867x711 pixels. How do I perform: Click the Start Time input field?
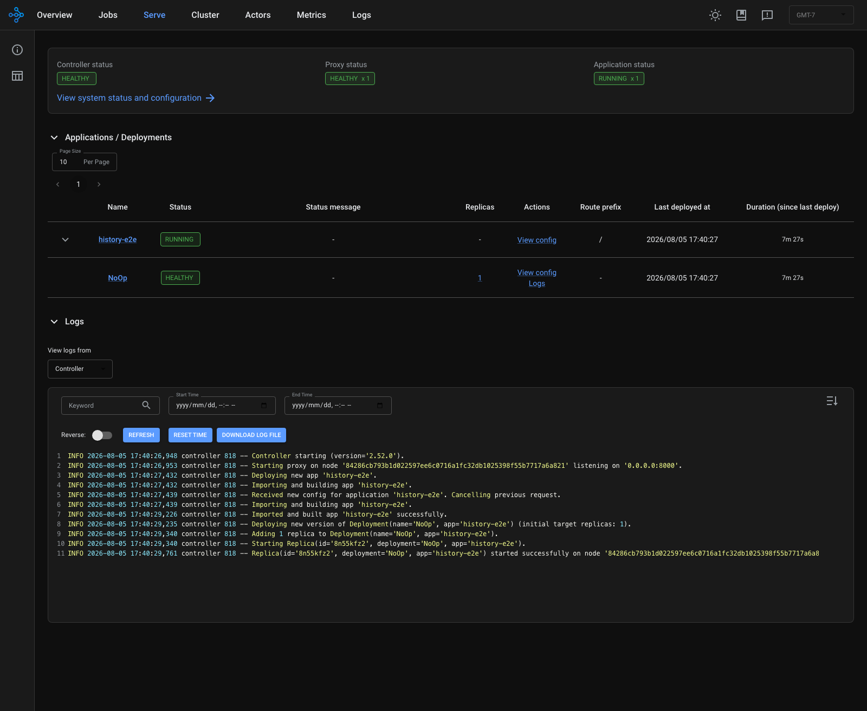222,406
